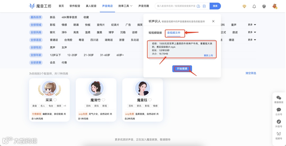
Task: Click the 美食 tag on 采采 card
Action: click(34, 106)
